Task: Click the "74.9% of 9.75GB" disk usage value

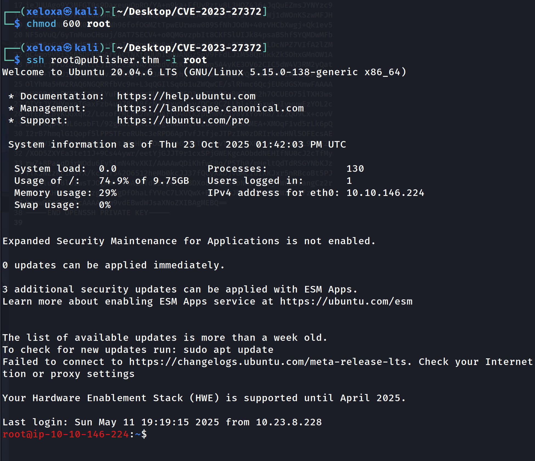Action: (144, 181)
